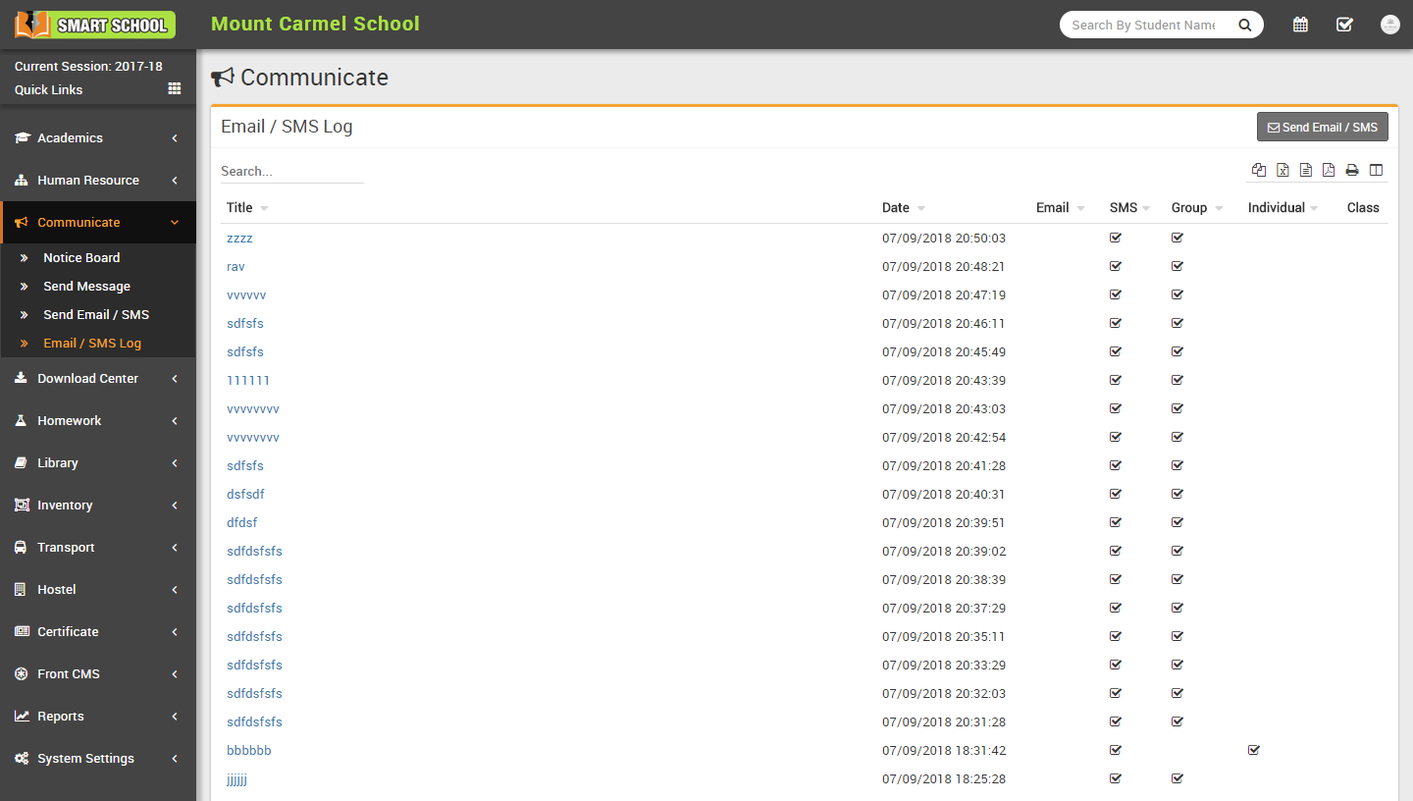The image size is (1413, 801).
Task: Open the Quick Links grid icon
Action: tap(175, 88)
